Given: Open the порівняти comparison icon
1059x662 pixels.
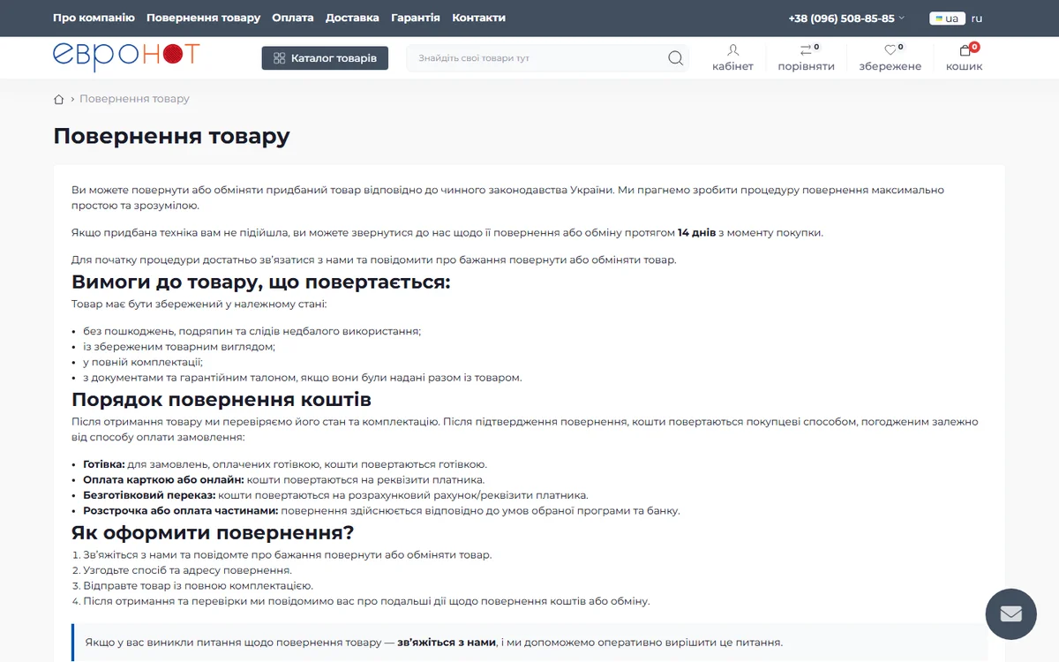Looking at the screenshot, I should tap(806, 58).
